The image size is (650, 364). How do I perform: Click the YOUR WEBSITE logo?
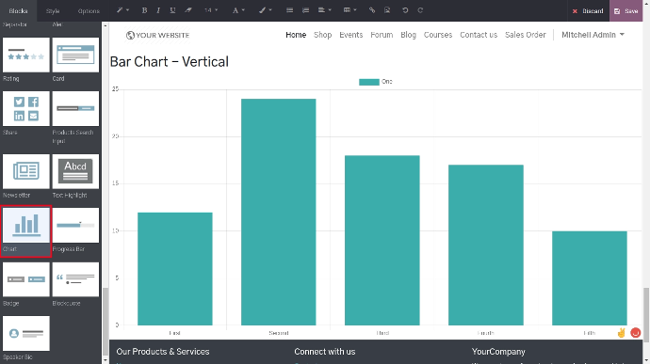(157, 35)
